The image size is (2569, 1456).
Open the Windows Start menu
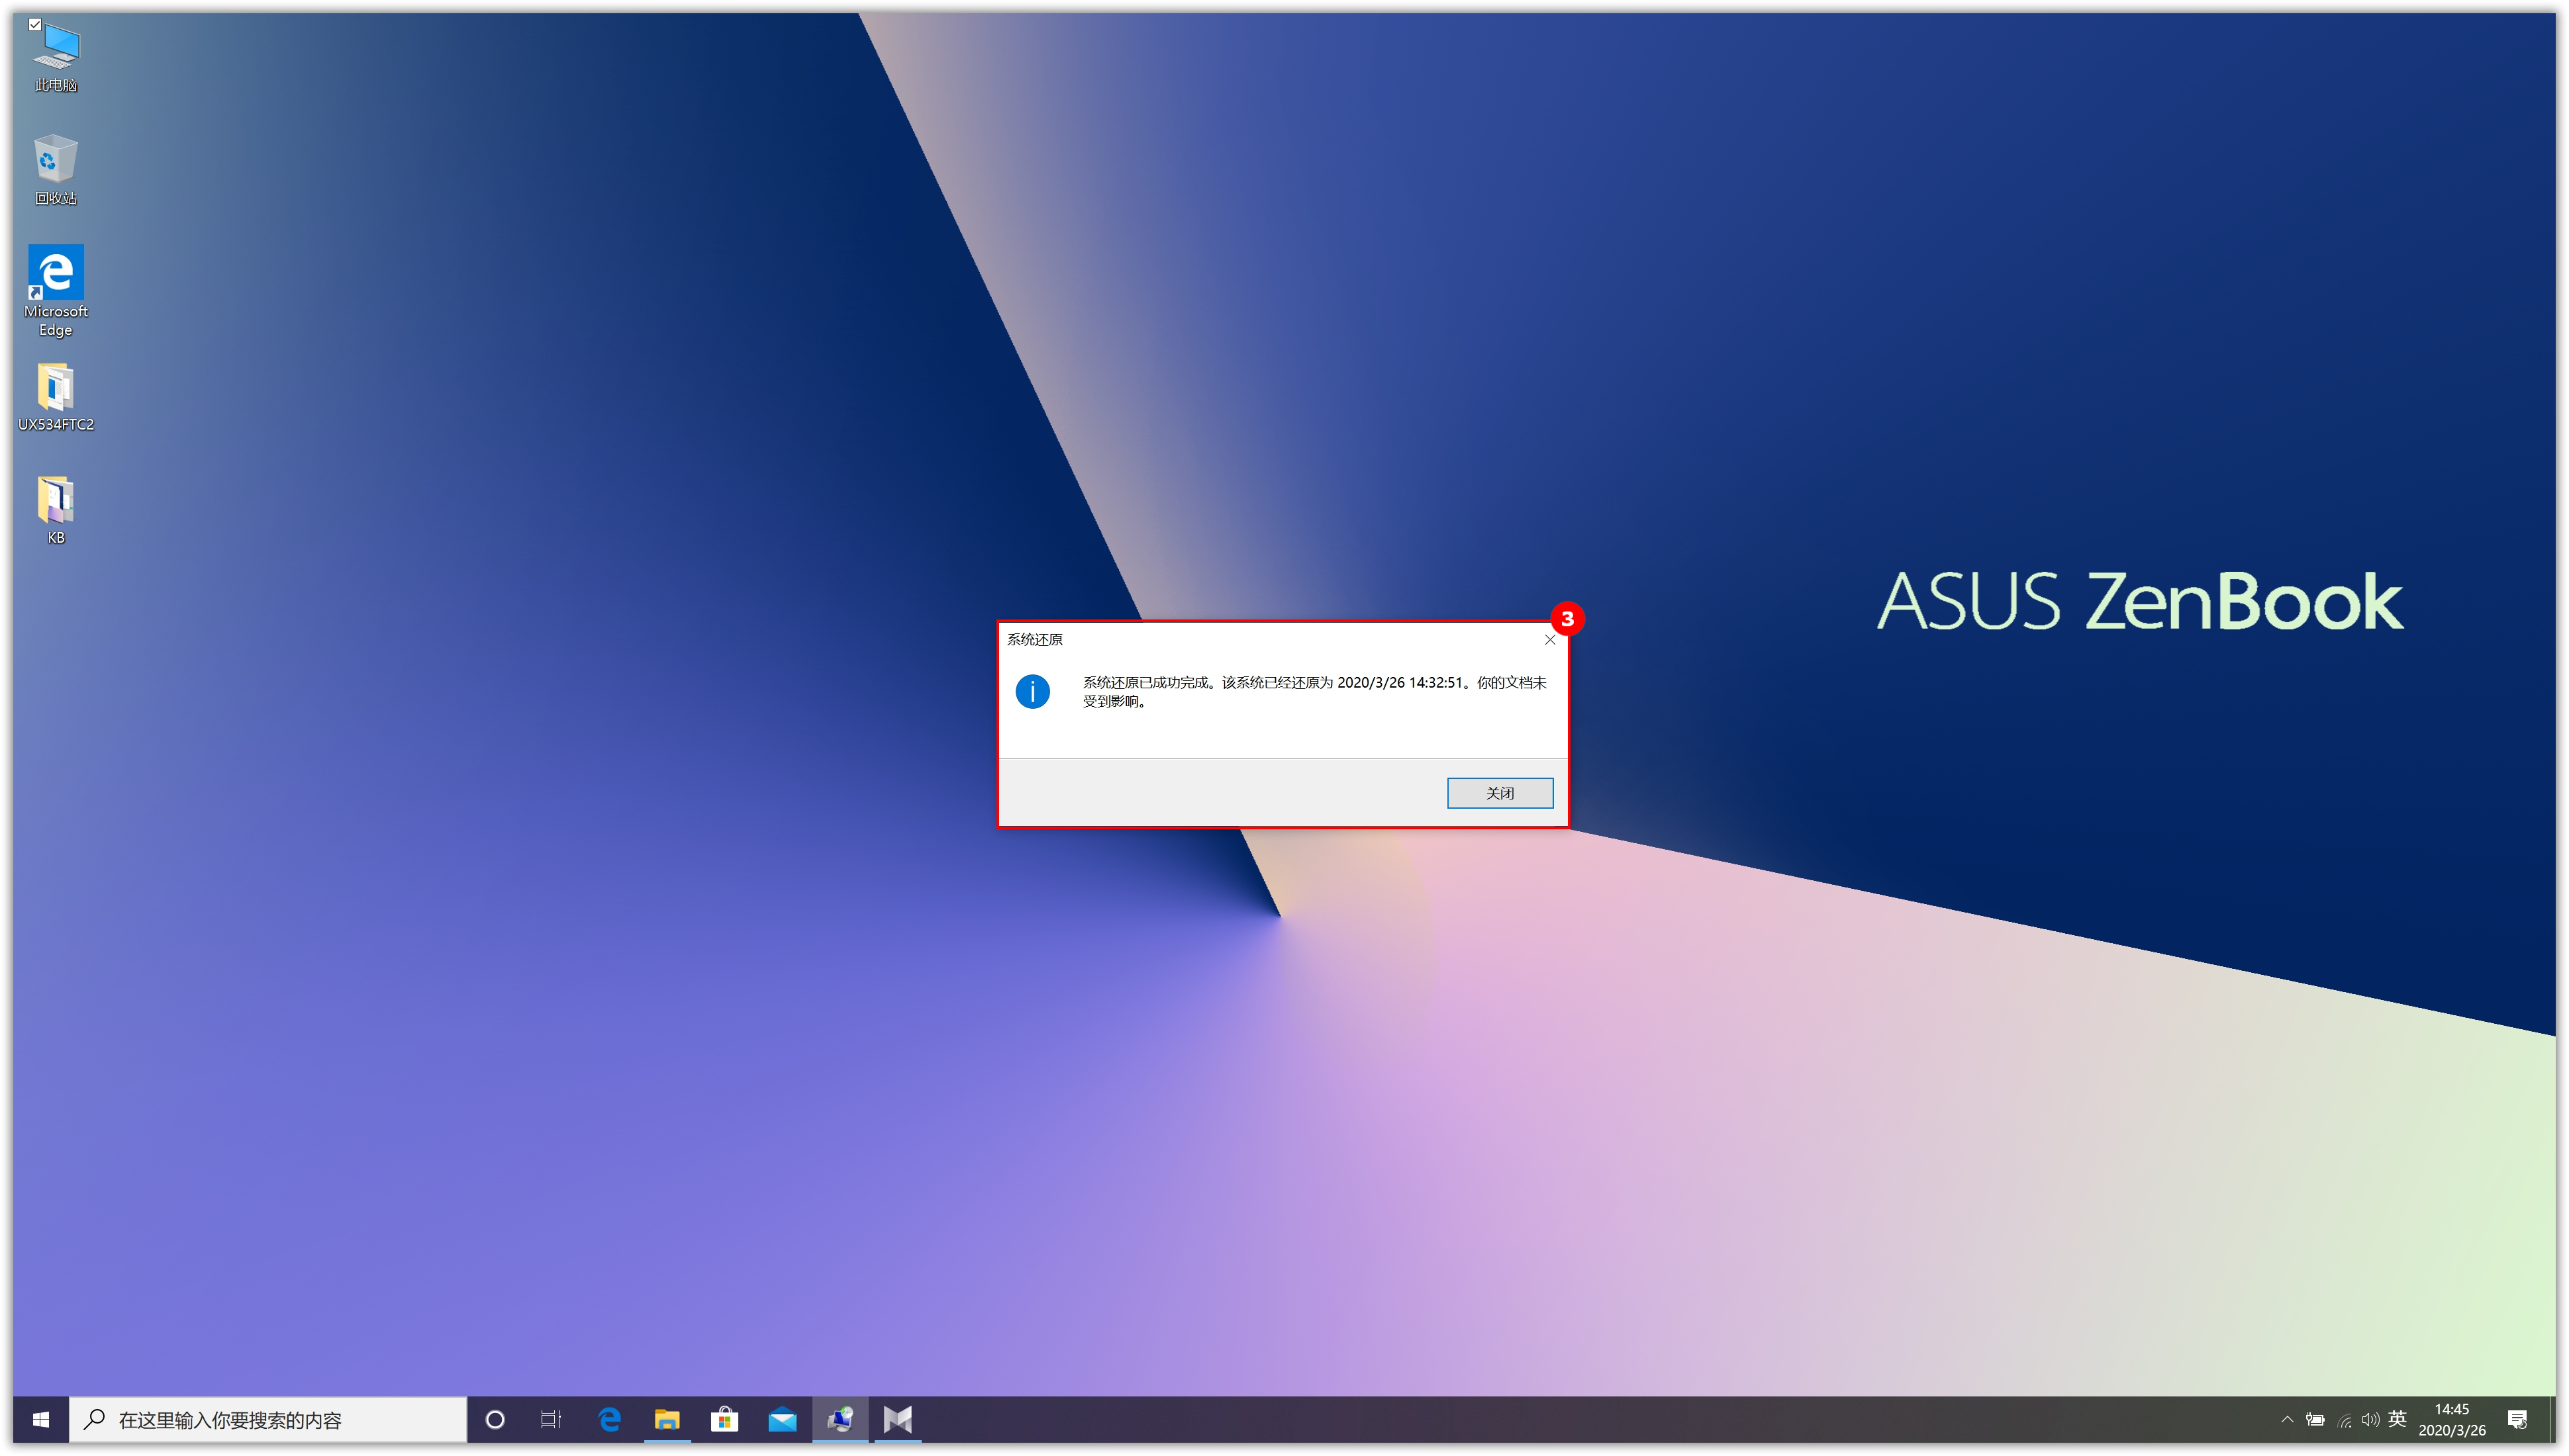(x=41, y=1419)
